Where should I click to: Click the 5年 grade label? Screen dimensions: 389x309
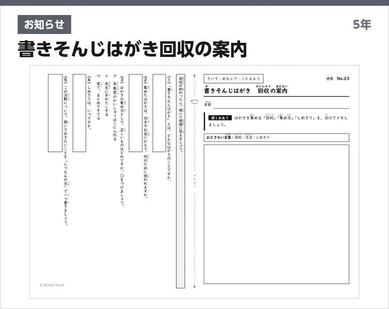point(362,25)
